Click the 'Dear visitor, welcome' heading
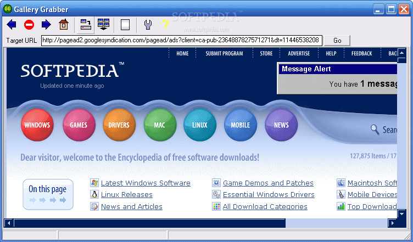 (x=140, y=157)
